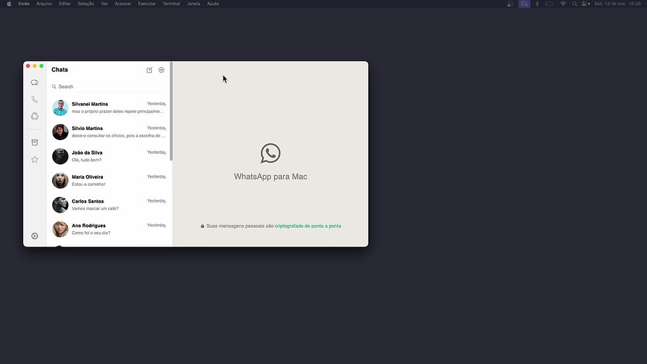Open Silvanei Martins chat

pos(109,108)
